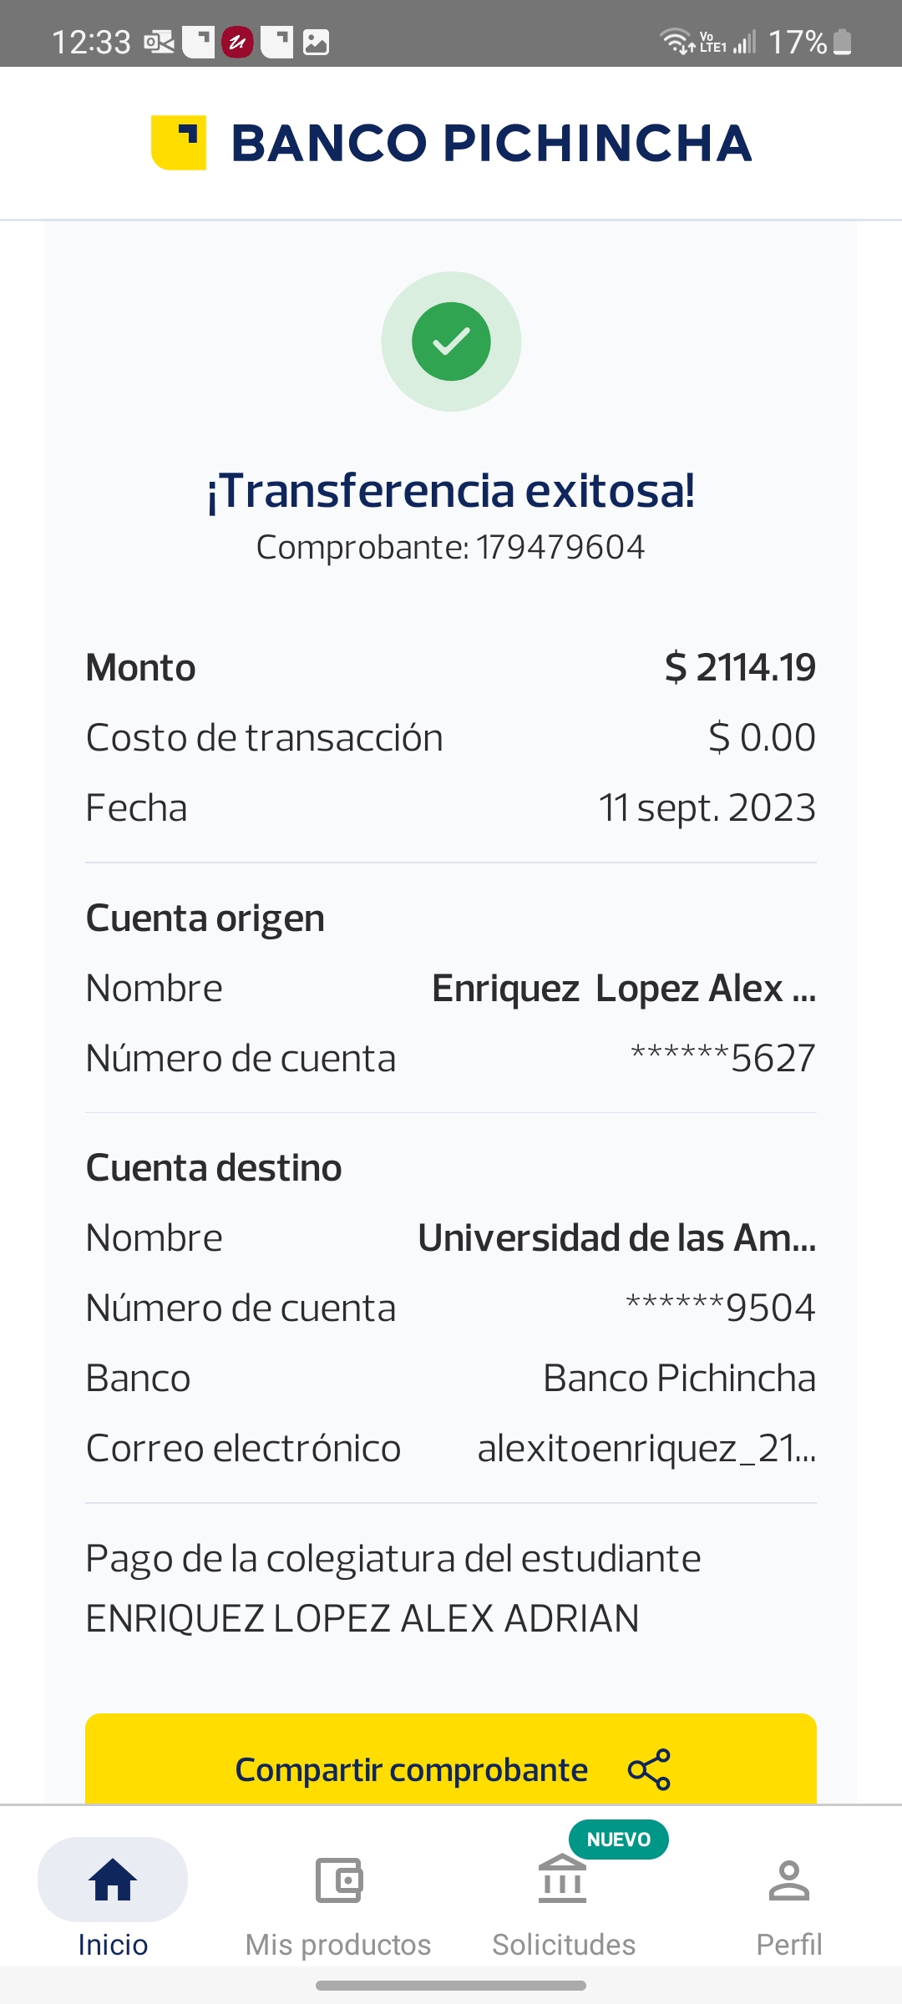
Task: Tap the battery icon in the status bar
Action: pos(843,42)
